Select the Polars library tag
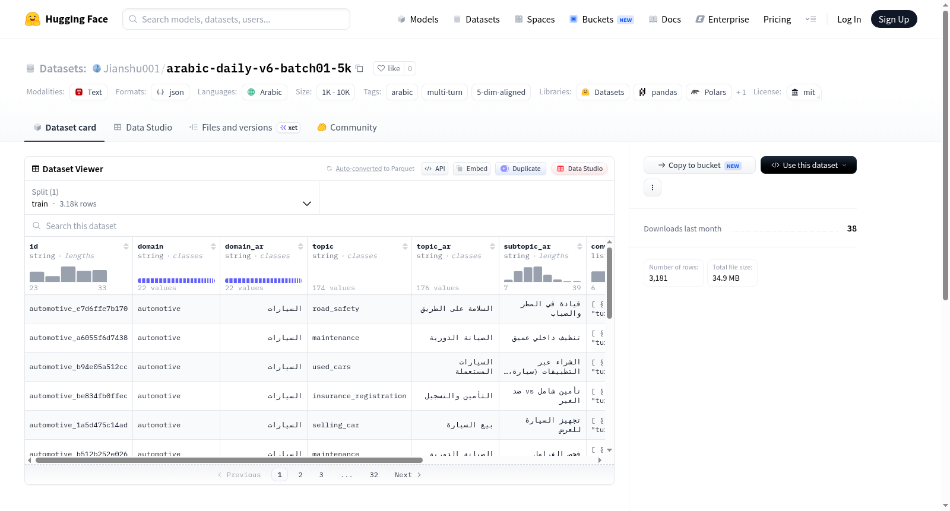This screenshot has width=950, height=511. click(x=708, y=92)
